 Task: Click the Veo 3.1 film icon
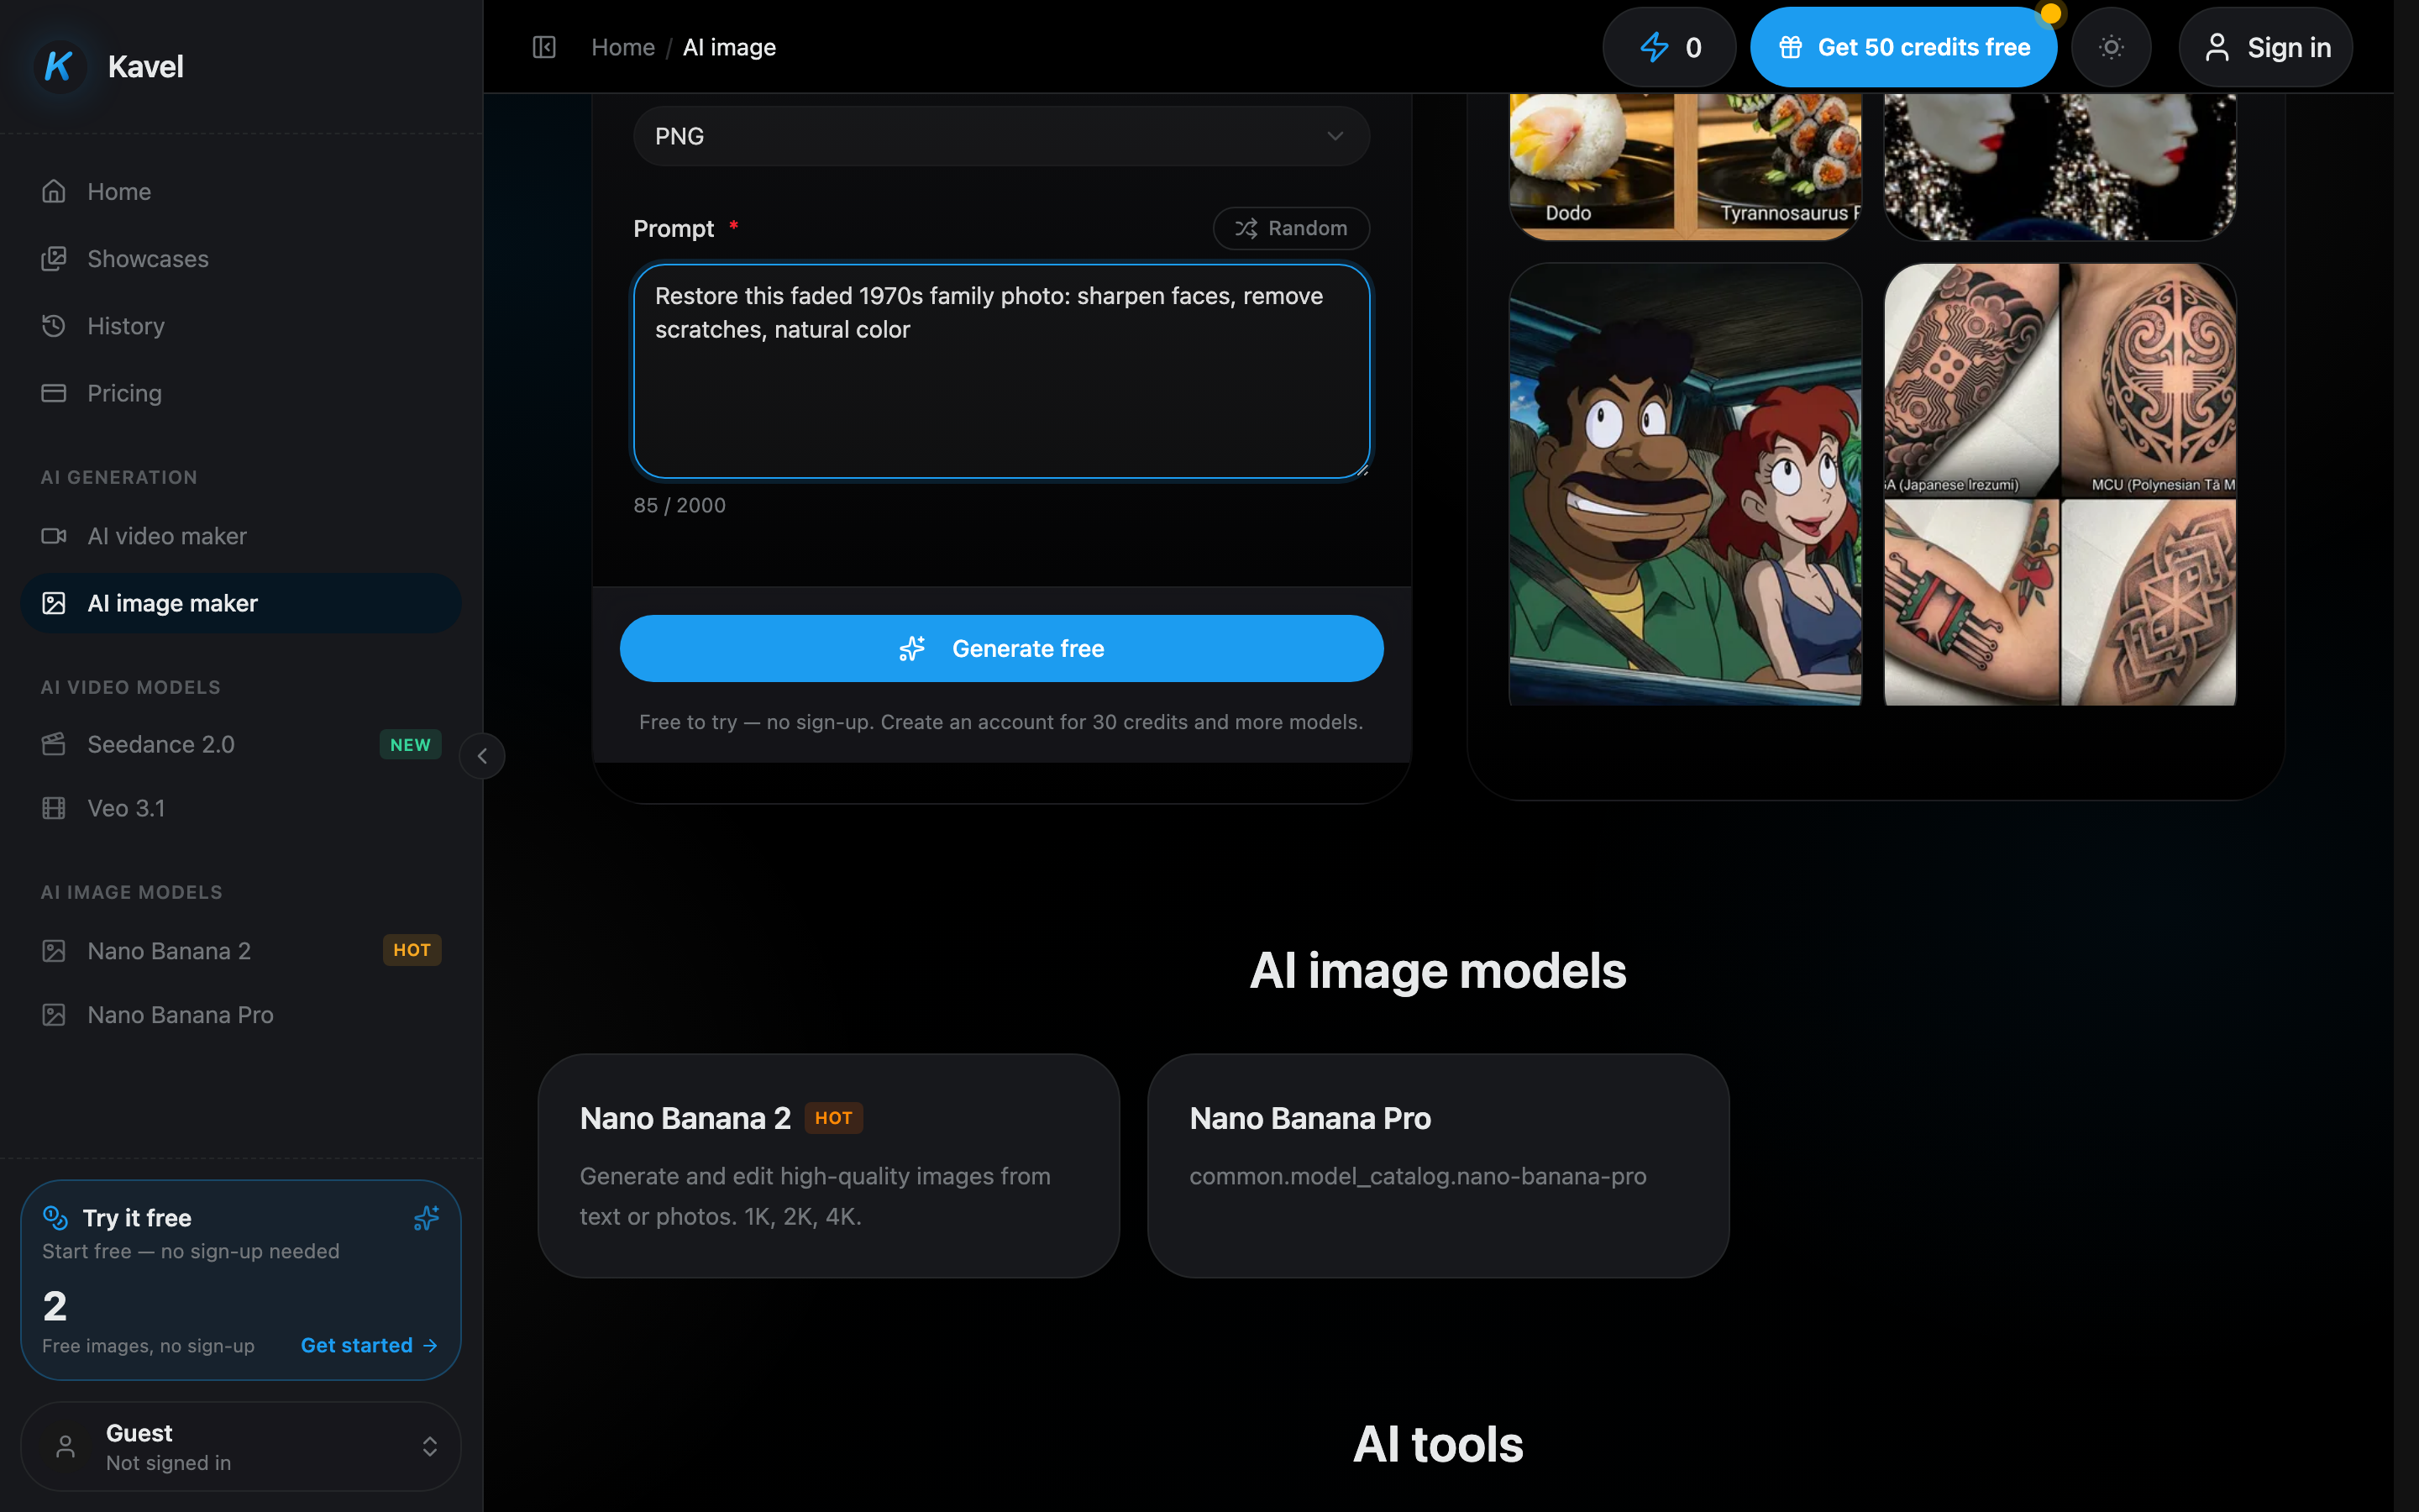tap(54, 808)
